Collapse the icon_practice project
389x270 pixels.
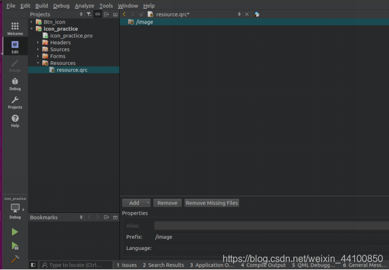(31, 29)
